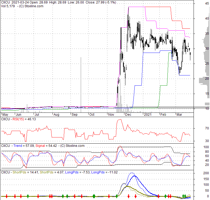
Task: Select the Aug label on the time axis
Action: click(x=56, y=115)
